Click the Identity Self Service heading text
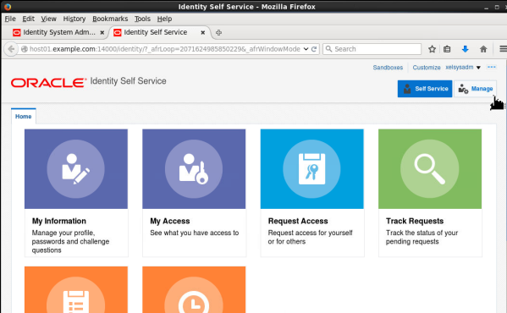507x313 pixels. point(128,81)
